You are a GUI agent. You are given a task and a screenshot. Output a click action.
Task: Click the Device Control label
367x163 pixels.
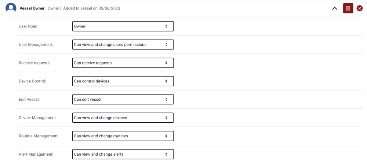point(32,81)
